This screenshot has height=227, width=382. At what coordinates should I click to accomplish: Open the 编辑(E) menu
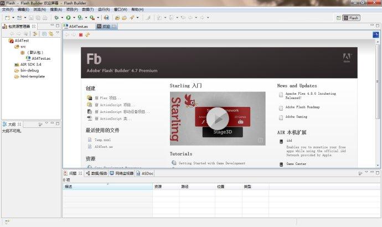point(23,9)
